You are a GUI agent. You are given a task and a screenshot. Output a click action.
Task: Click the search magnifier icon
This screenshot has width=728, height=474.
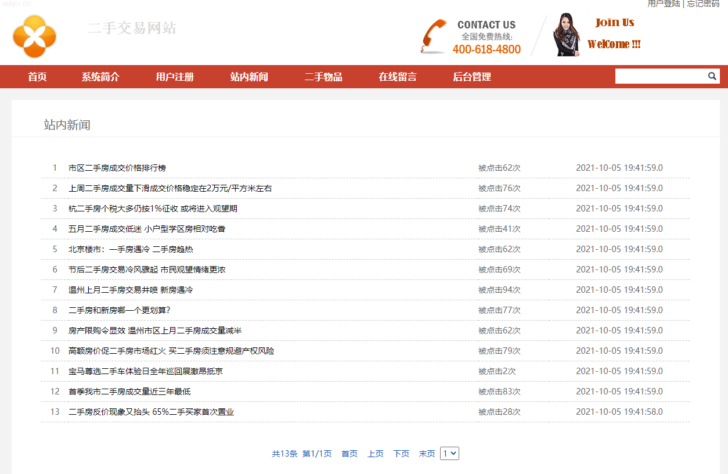click(x=712, y=76)
